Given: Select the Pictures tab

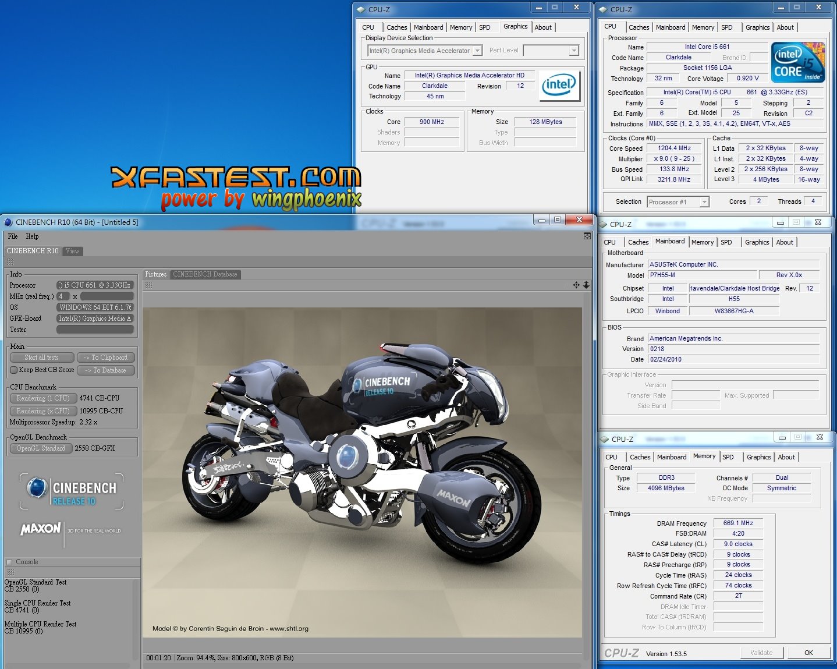Looking at the screenshot, I should [156, 274].
